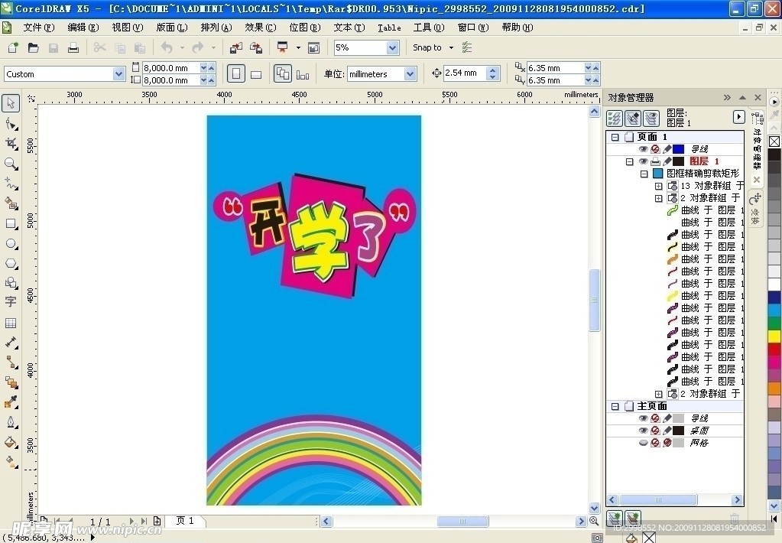The height and width of the screenshot is (543, 782).
Task: Collapse the 主页面 tree node
Action: click(x=615, y=406)
